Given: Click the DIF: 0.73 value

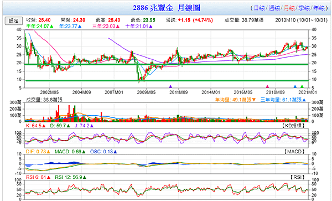Looking at the screenshot, I should pos(38,152).
